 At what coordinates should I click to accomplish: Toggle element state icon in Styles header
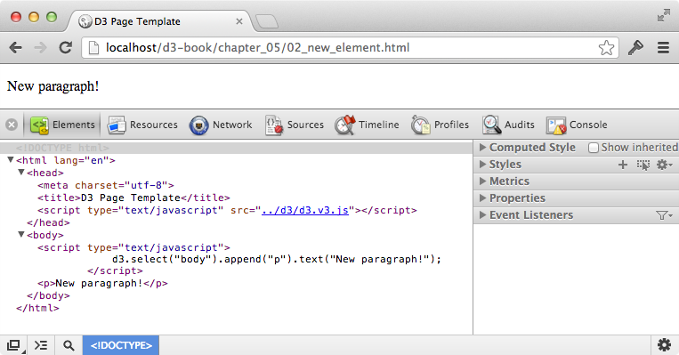point(643,165)
